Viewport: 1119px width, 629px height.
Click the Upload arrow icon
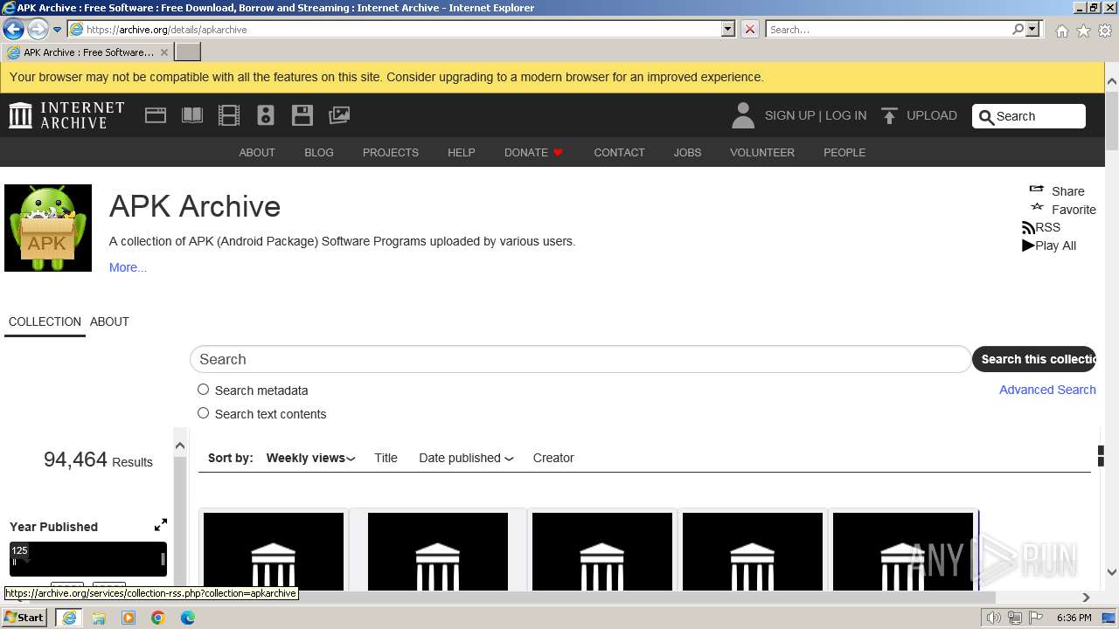(x=889, y=115)
